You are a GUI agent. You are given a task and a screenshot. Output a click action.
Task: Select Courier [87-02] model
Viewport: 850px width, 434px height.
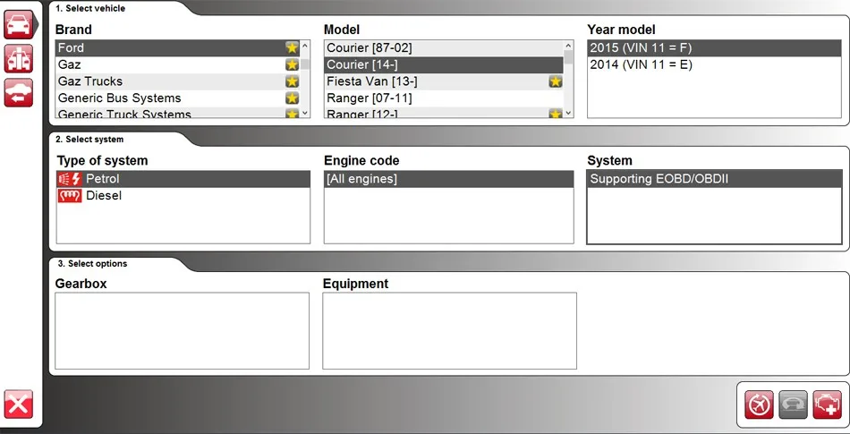(x=444, y=47)
